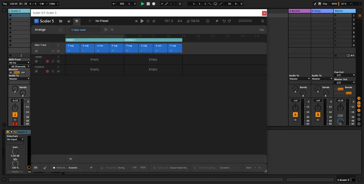Open A Reverb Audio To dropdown

[299, 79]
